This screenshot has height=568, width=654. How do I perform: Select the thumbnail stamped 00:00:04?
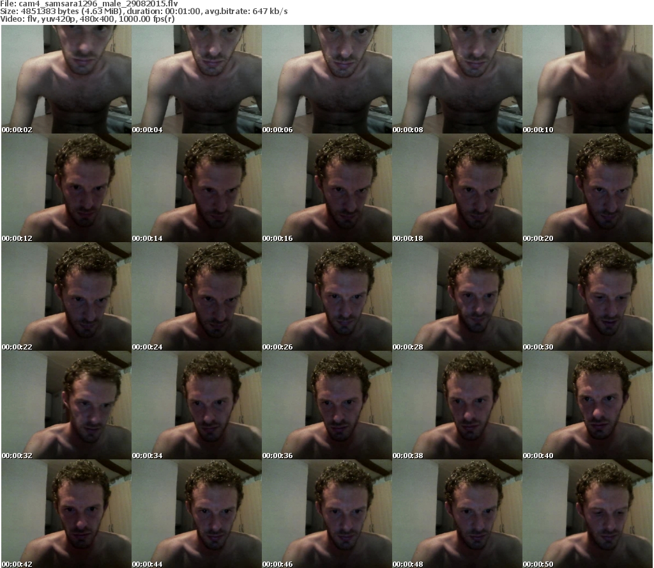[x=197, y=79]
